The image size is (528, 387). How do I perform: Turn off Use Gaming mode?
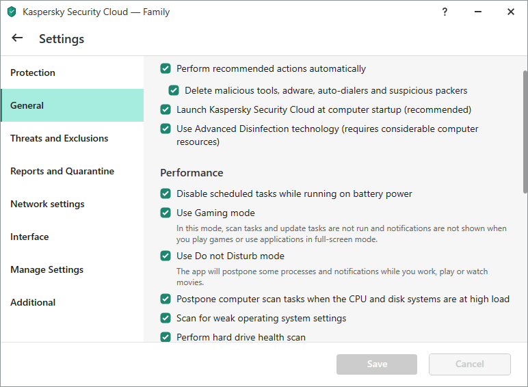pos(166,213)
